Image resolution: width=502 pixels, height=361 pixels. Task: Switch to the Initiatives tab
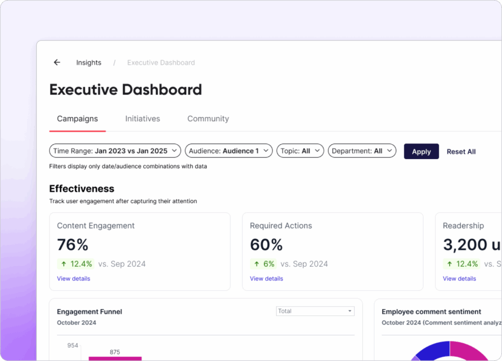[143, 119]
